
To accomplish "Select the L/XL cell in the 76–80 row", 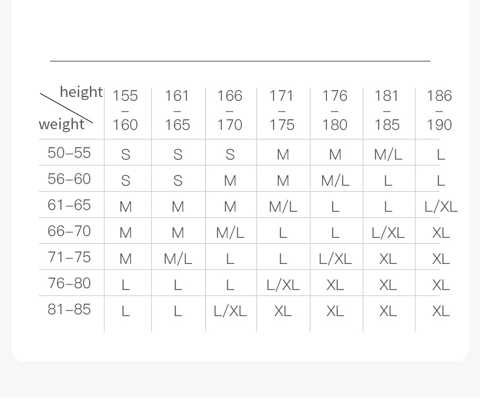I will (x=283, y=285).
